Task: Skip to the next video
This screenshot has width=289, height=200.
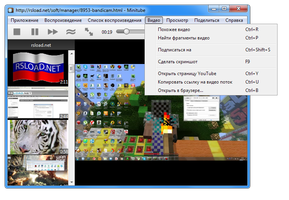Action: (53, 32)
